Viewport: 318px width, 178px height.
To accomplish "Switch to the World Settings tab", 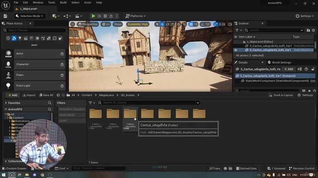I will pyautogui.click(x=279, y=62).
